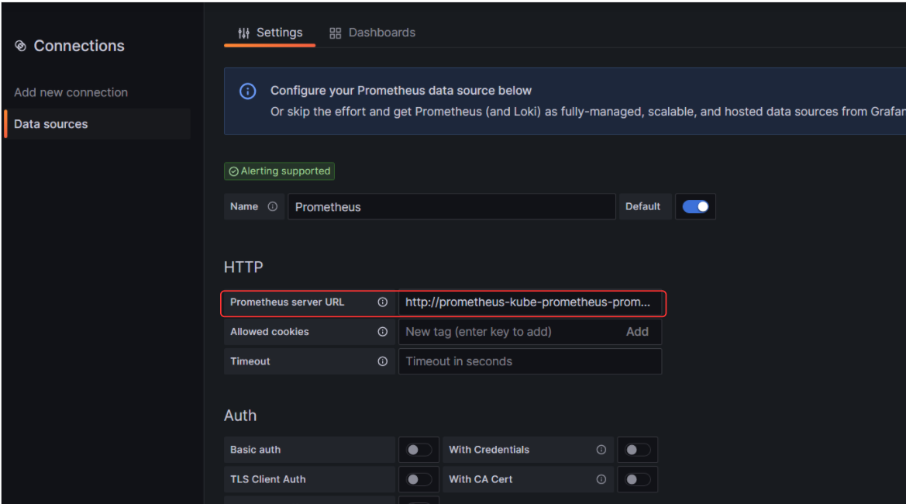Click the info icon in blue banner
906x504 pixels.
(248, 91)
